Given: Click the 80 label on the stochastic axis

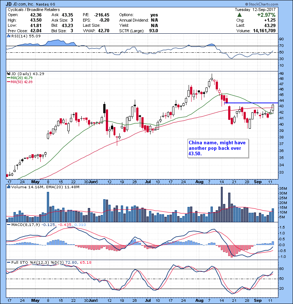Looking at the screenshot, I should 281,269.
